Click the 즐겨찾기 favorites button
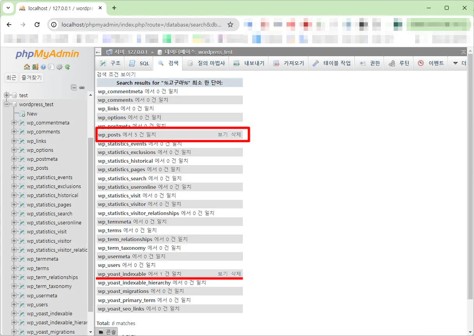The height and width of the screenshot is (336, 474). 32,78
